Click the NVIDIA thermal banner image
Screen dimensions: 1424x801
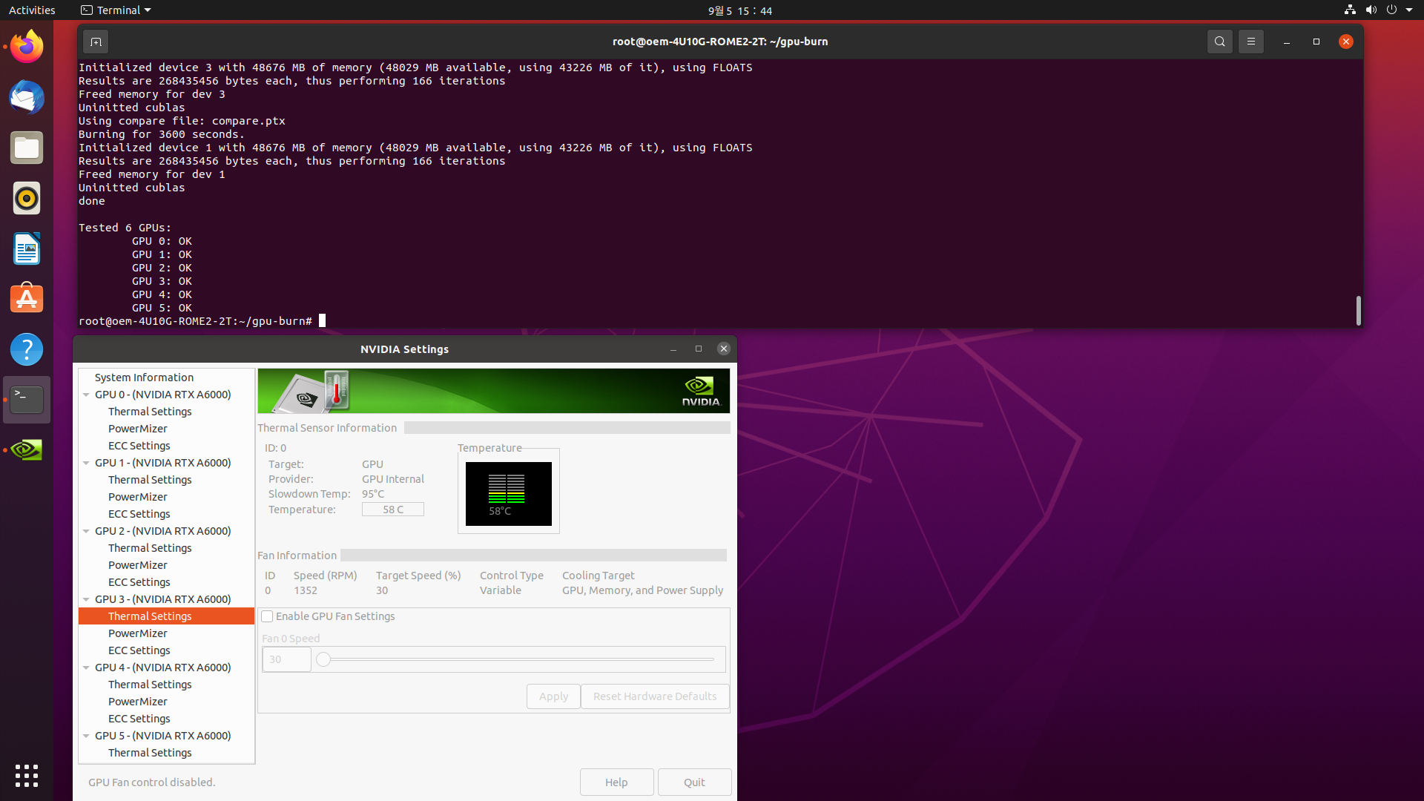click(493, 391)
